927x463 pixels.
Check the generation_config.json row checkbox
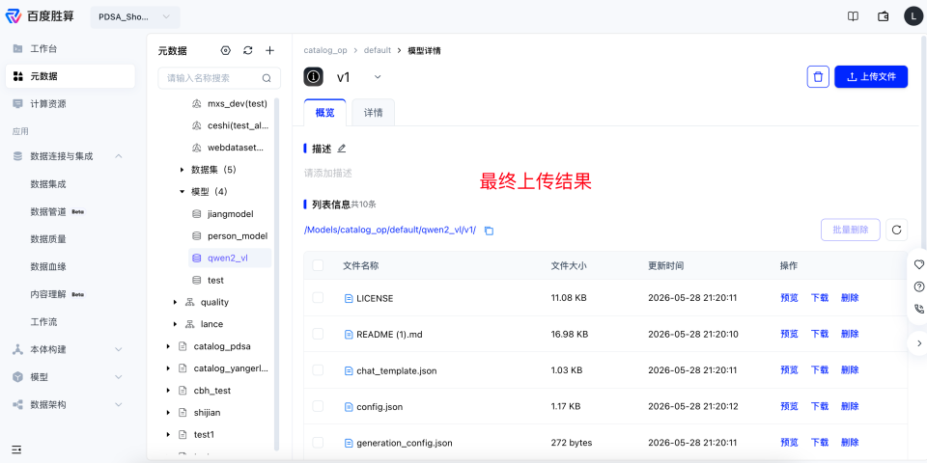tap(318, 442)
